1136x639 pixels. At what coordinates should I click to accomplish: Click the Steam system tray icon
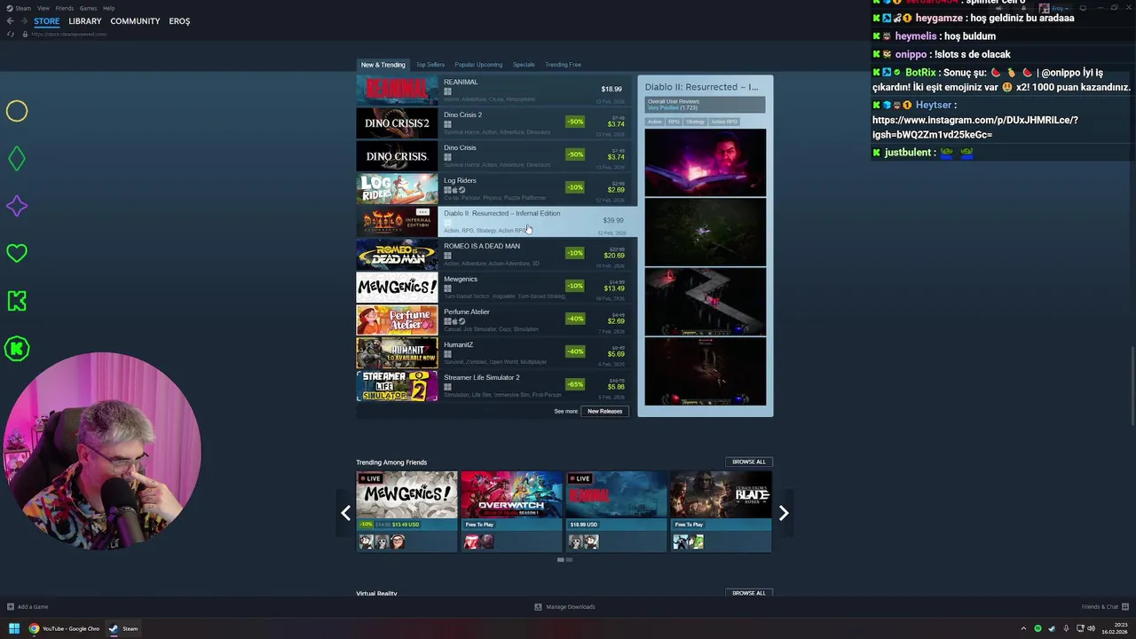click(1051, 628)
